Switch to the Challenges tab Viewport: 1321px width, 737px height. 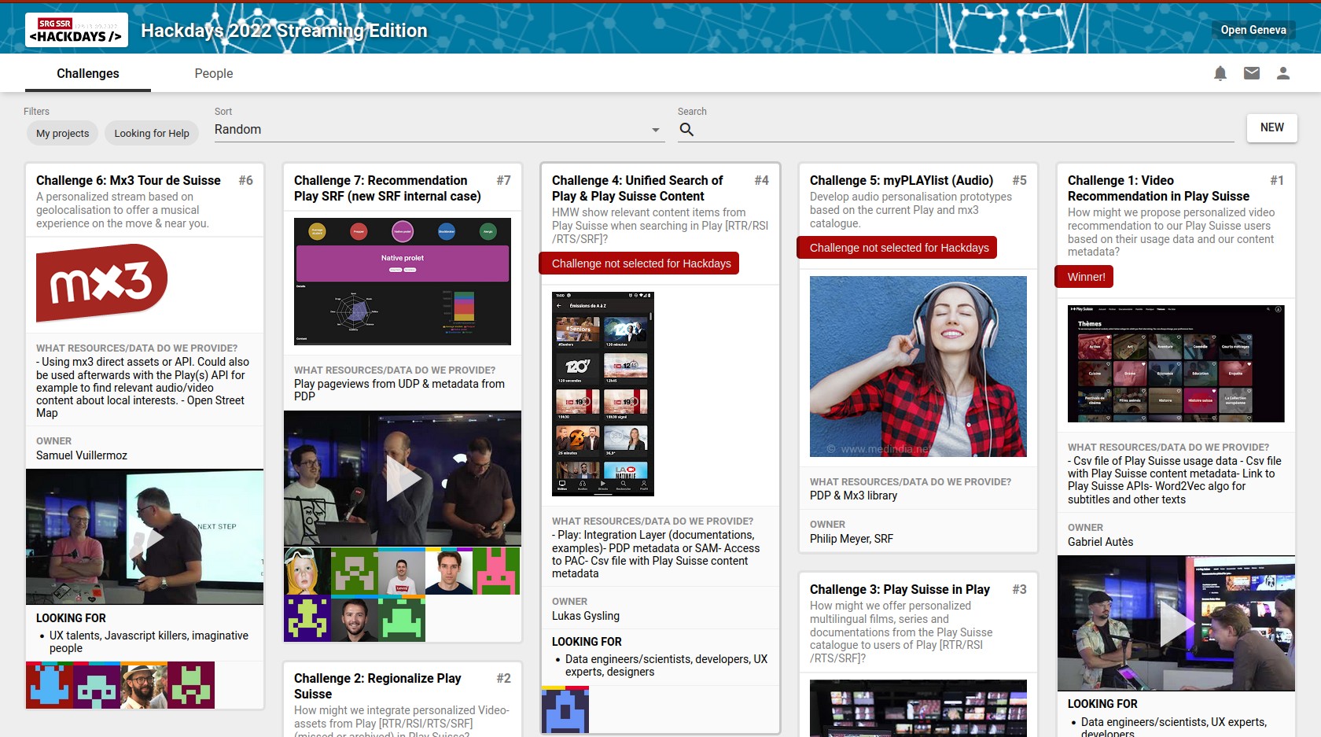coord(88,73)
